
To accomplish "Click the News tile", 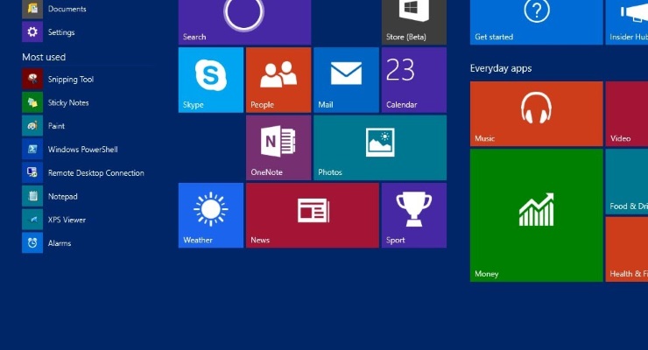I will coord(312,215).
